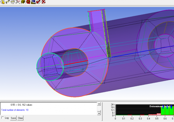Click the Pre-Mesh Smooth icon
The height and width of the screenshot is (122, 174).
33,2
